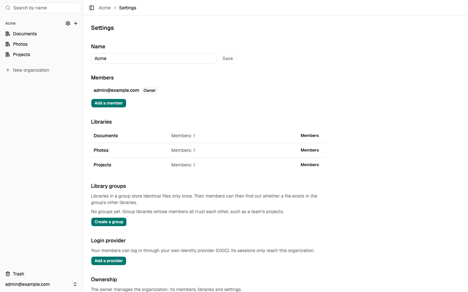Click the Settings breadcrumb item
The width and height of the screenshot is (468, 292).
[128, 8]
